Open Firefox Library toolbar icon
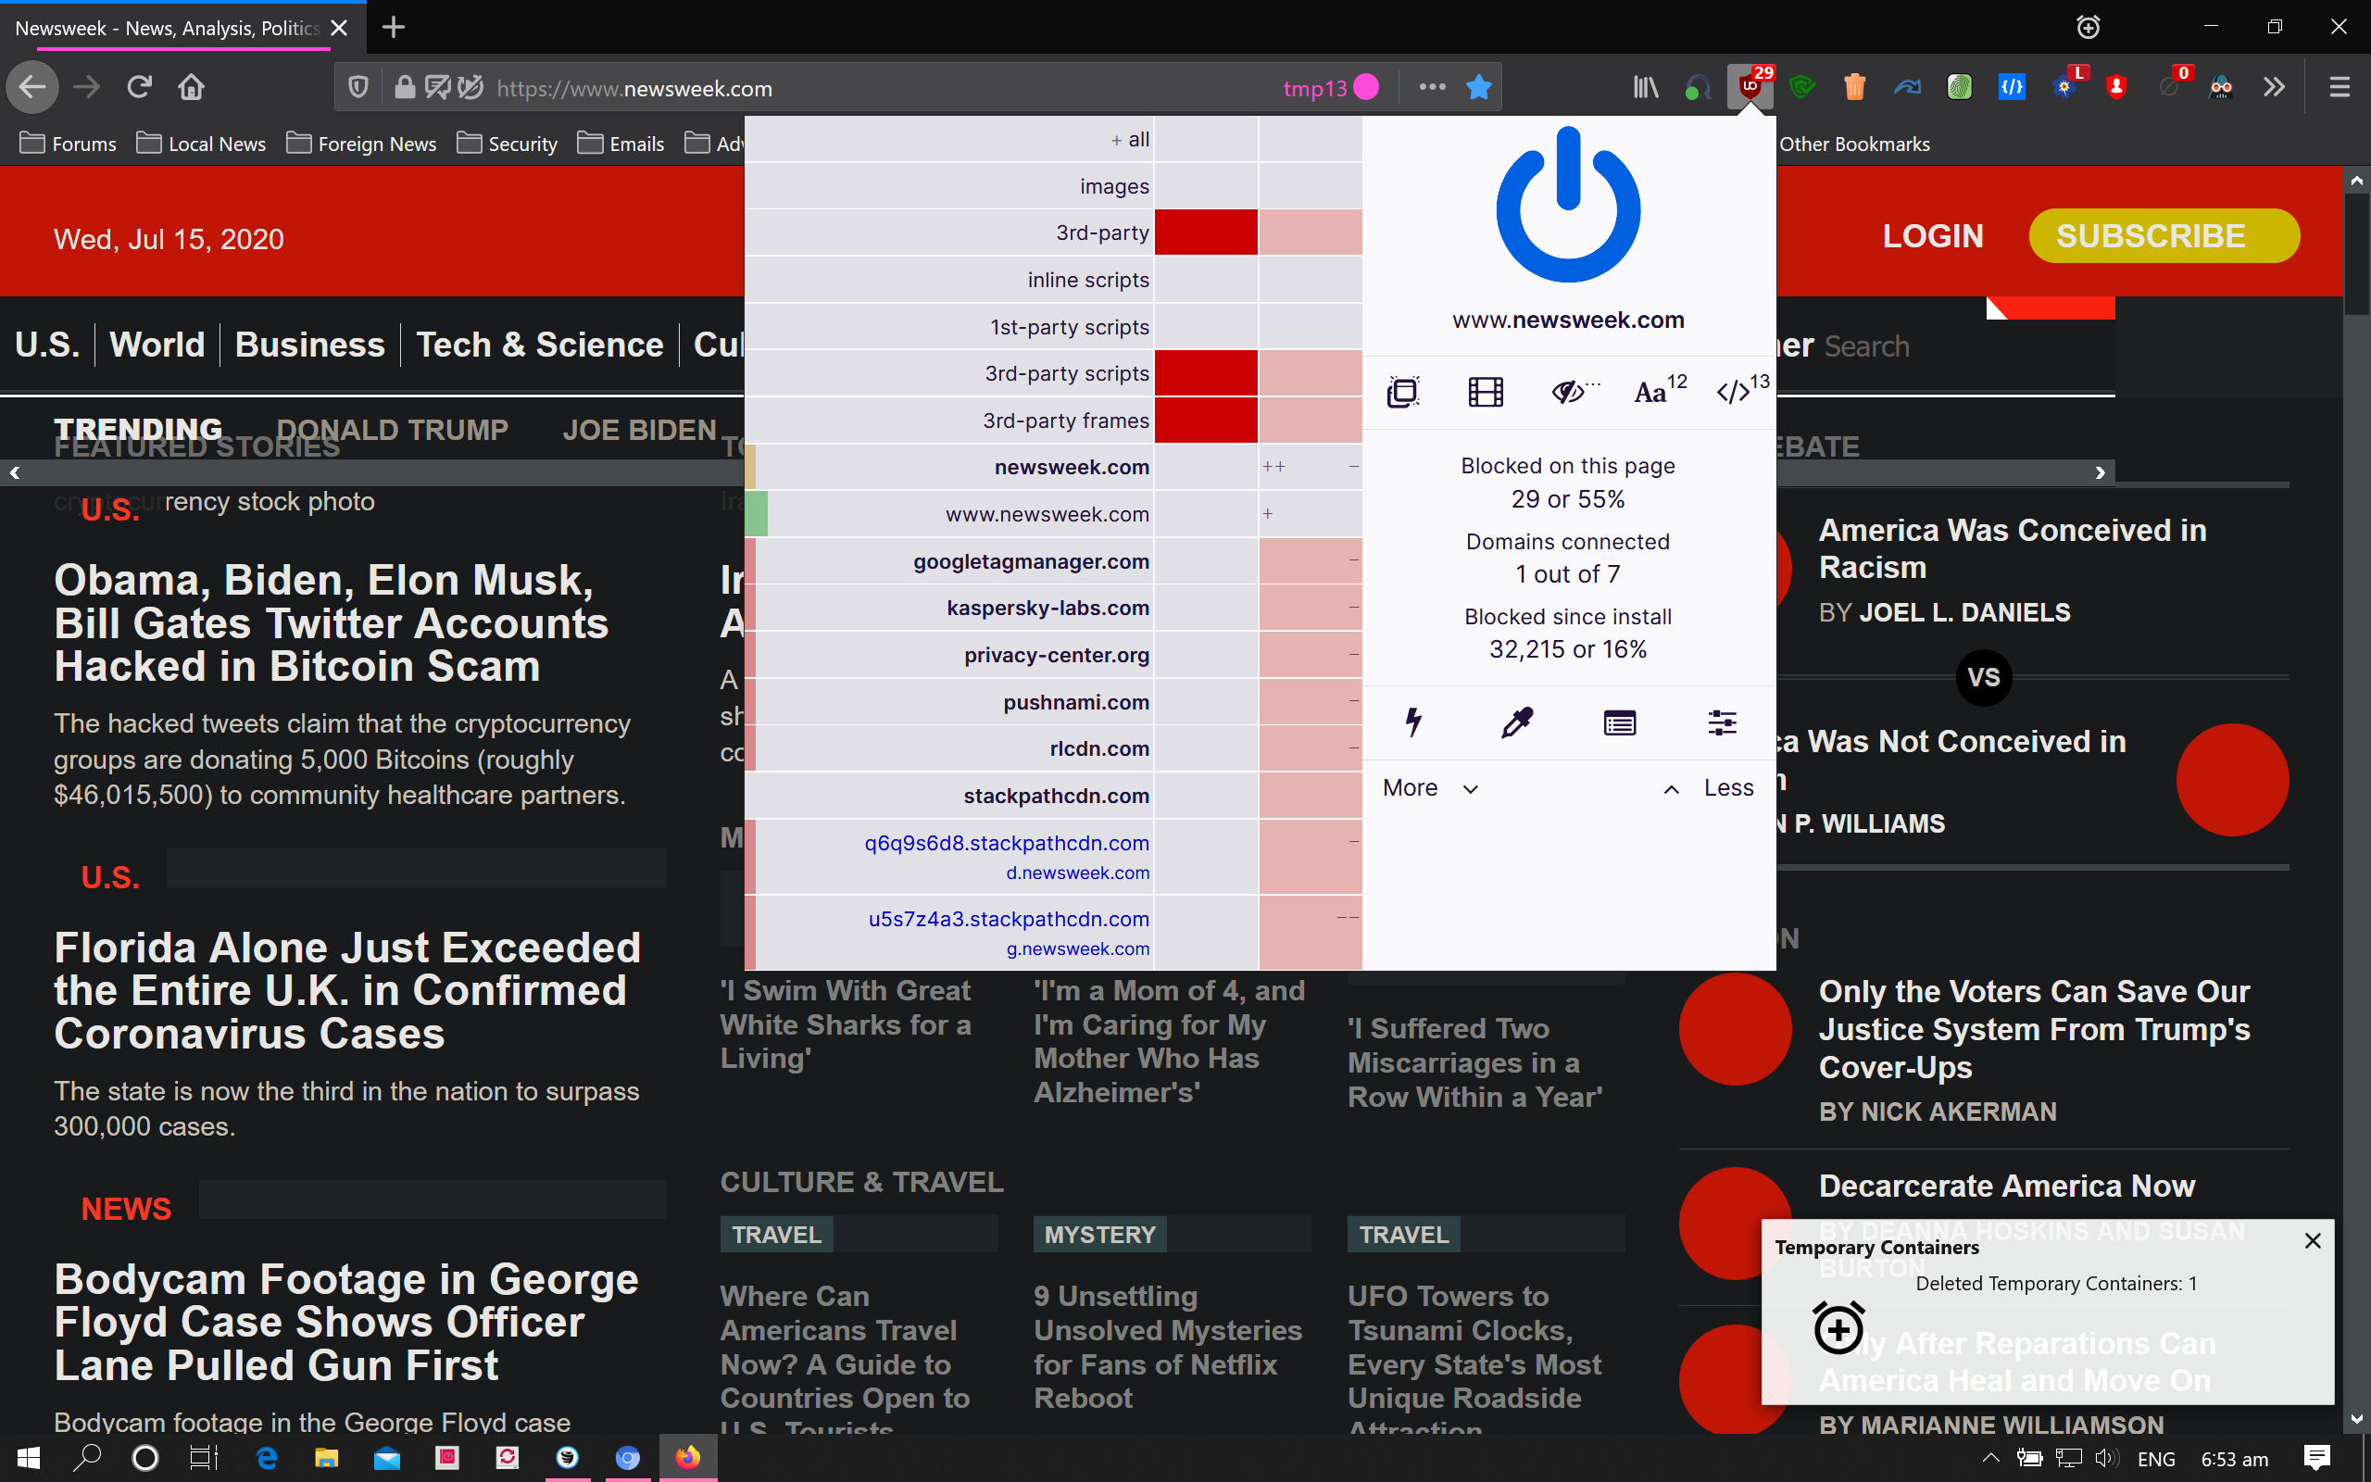Viewport: 2371px width, 1482px height. pos(1646,87)
